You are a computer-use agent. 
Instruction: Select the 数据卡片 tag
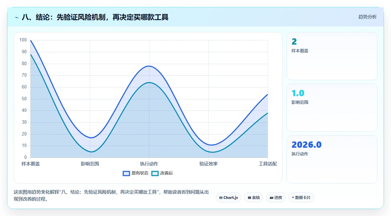point(301,198)
